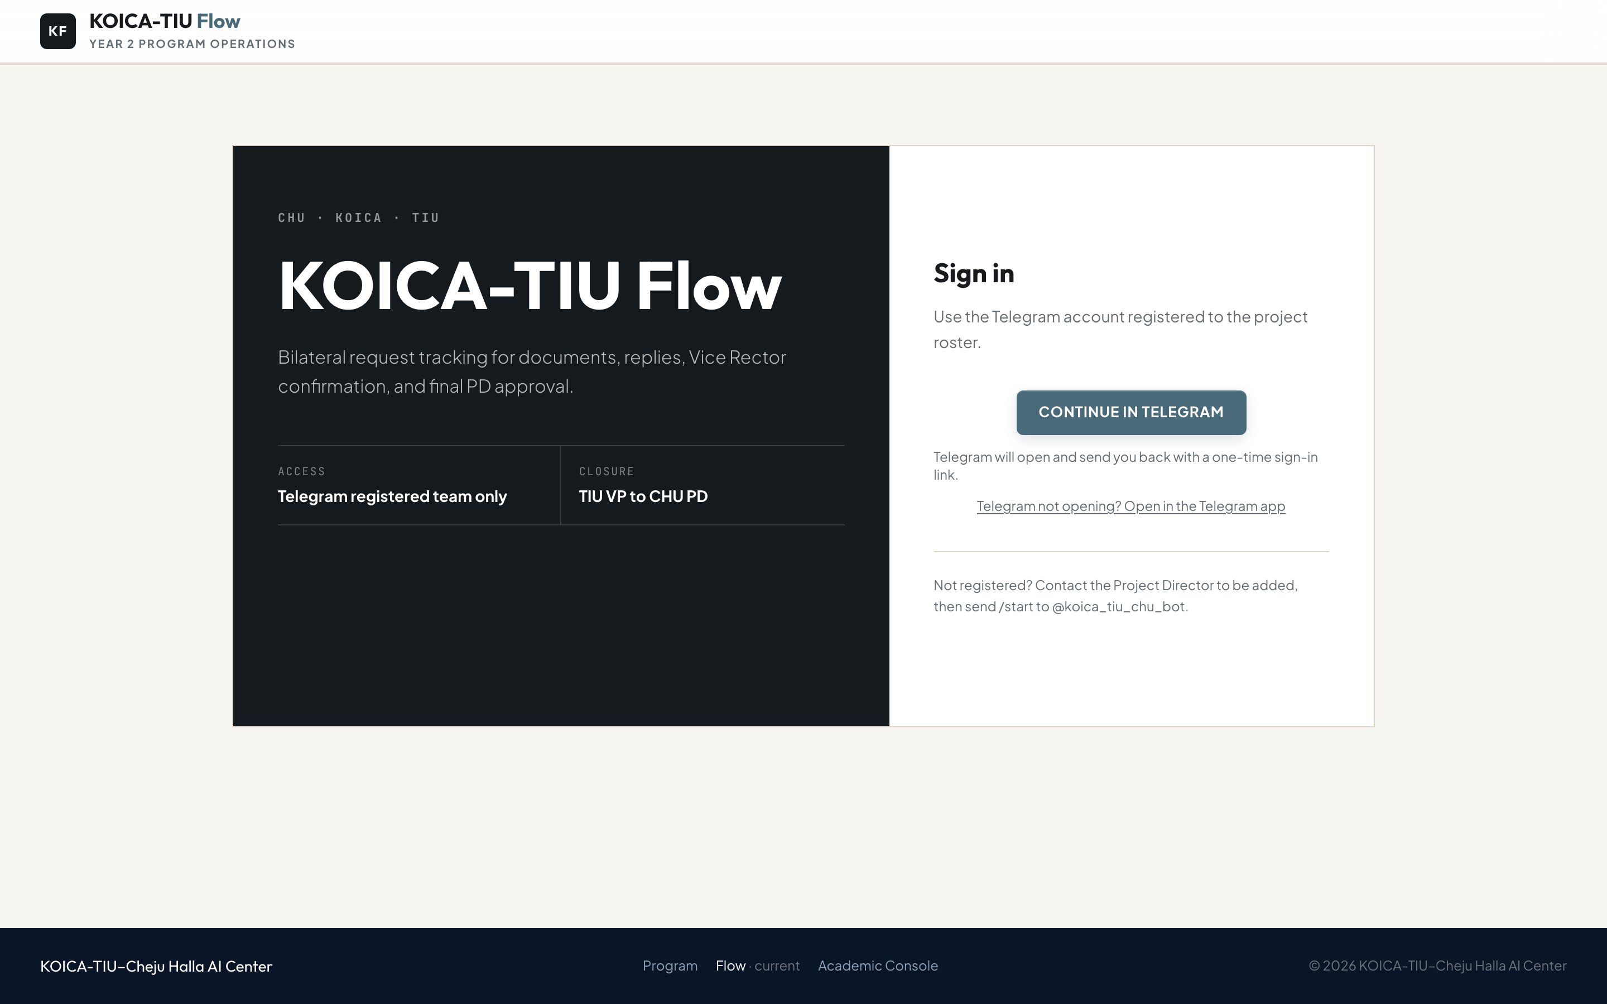
Task: Click the 'Year 2 Program Operations' subtitle
Action: point(192,44)
